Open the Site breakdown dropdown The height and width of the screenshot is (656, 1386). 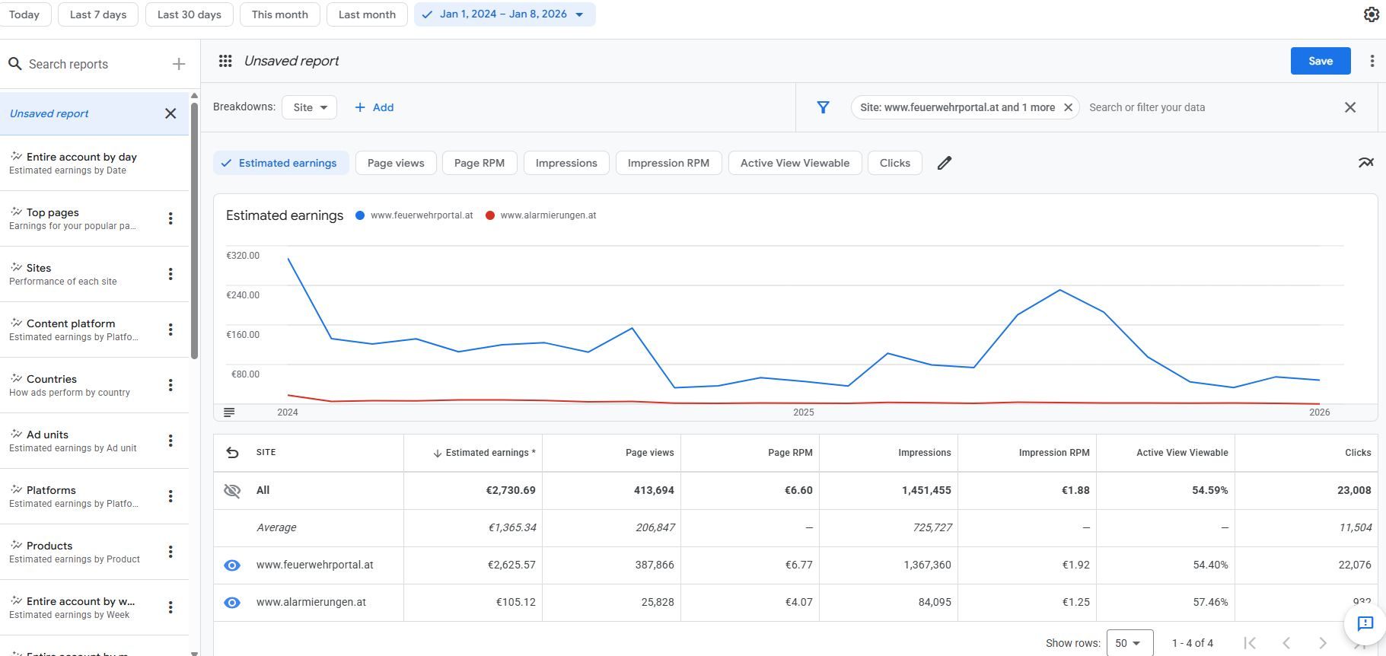pos(310,107)
